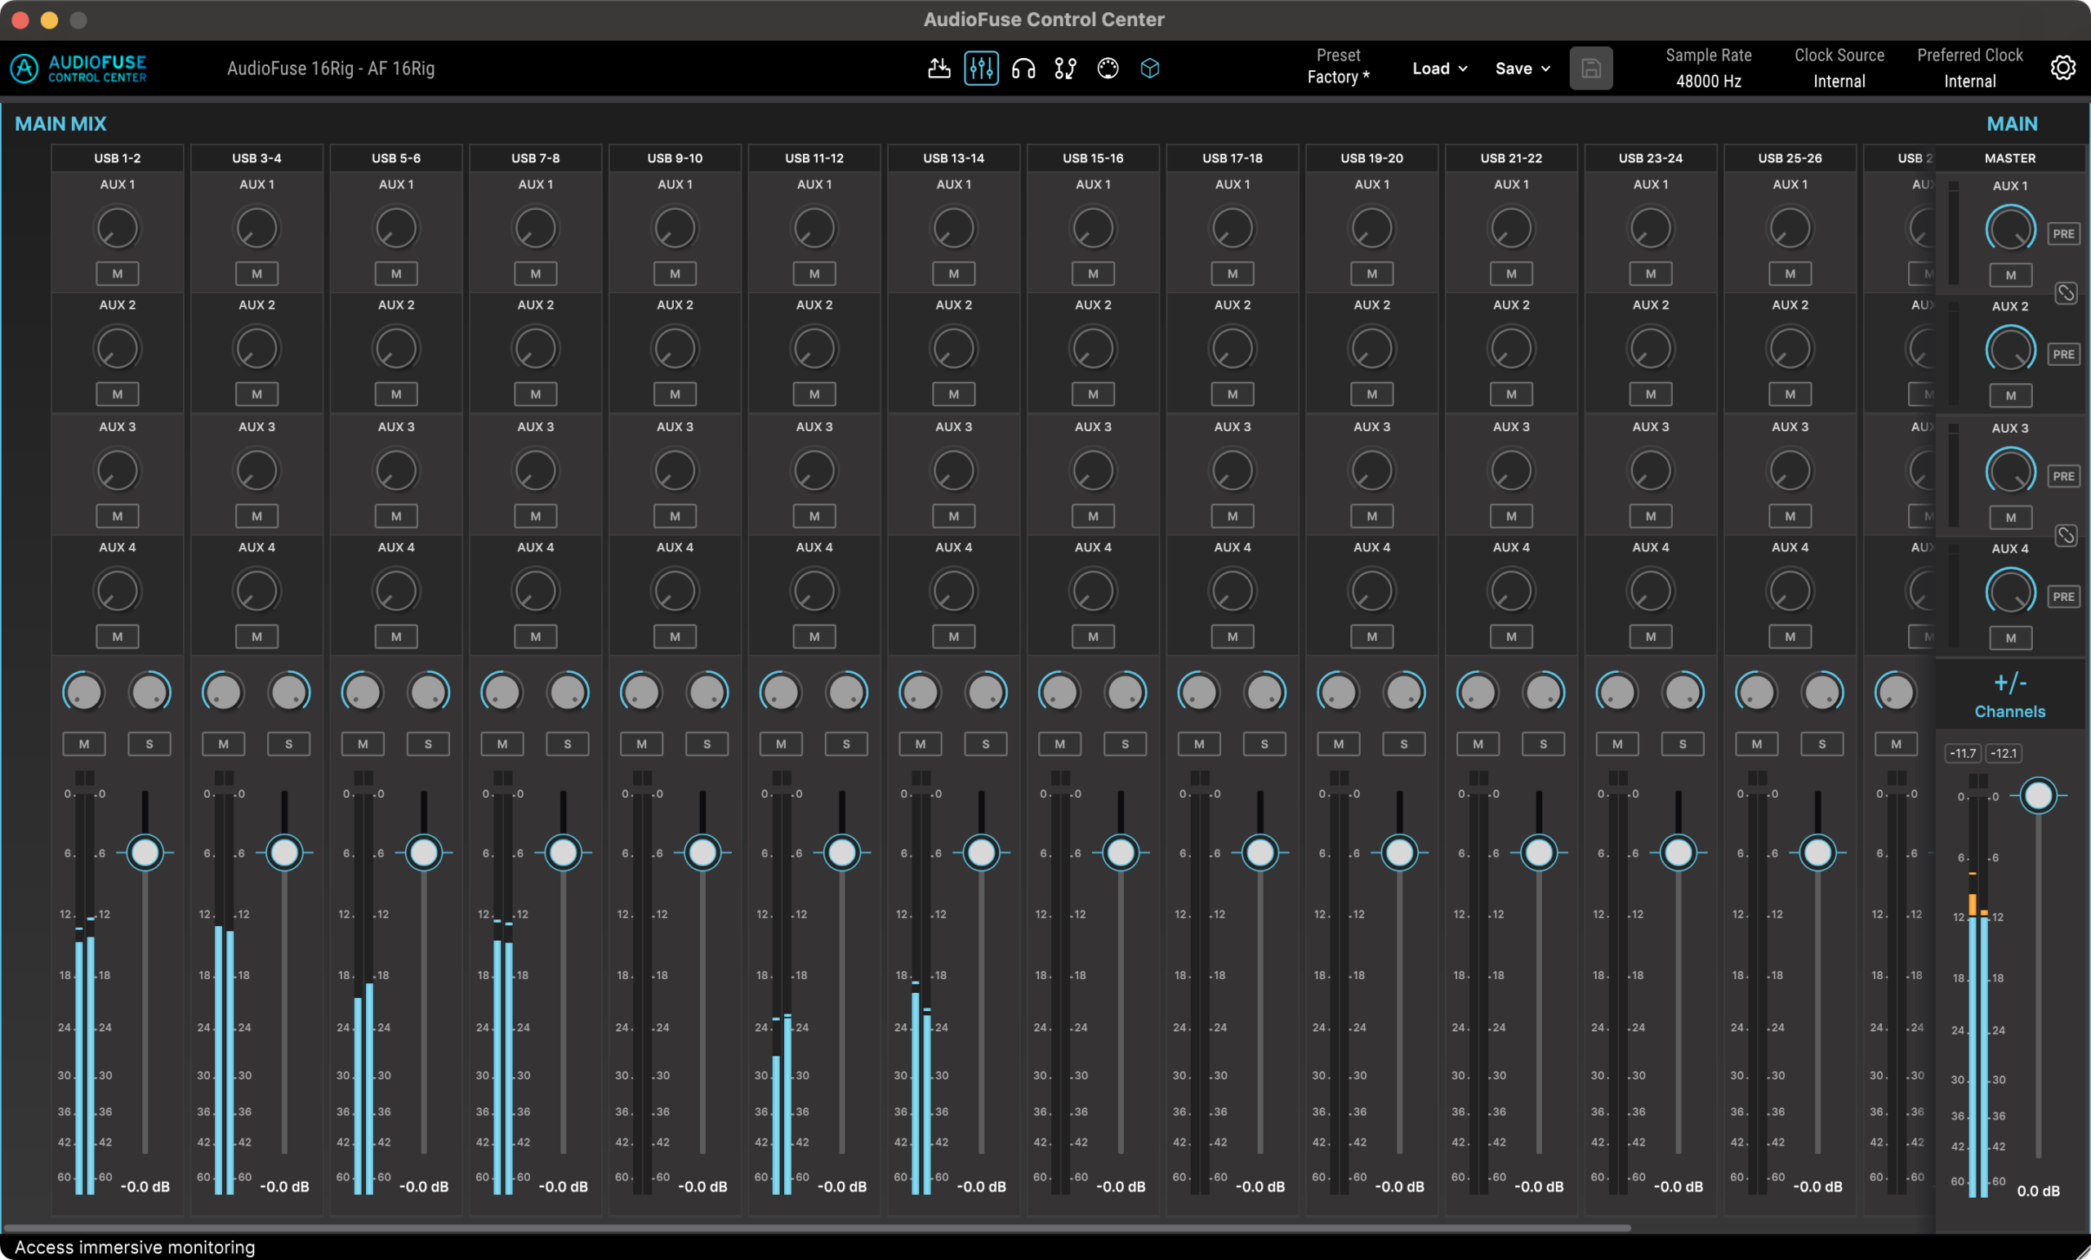Solo the USB 1-2 channel
The image size is (2091, 1260).
point(149,744)
